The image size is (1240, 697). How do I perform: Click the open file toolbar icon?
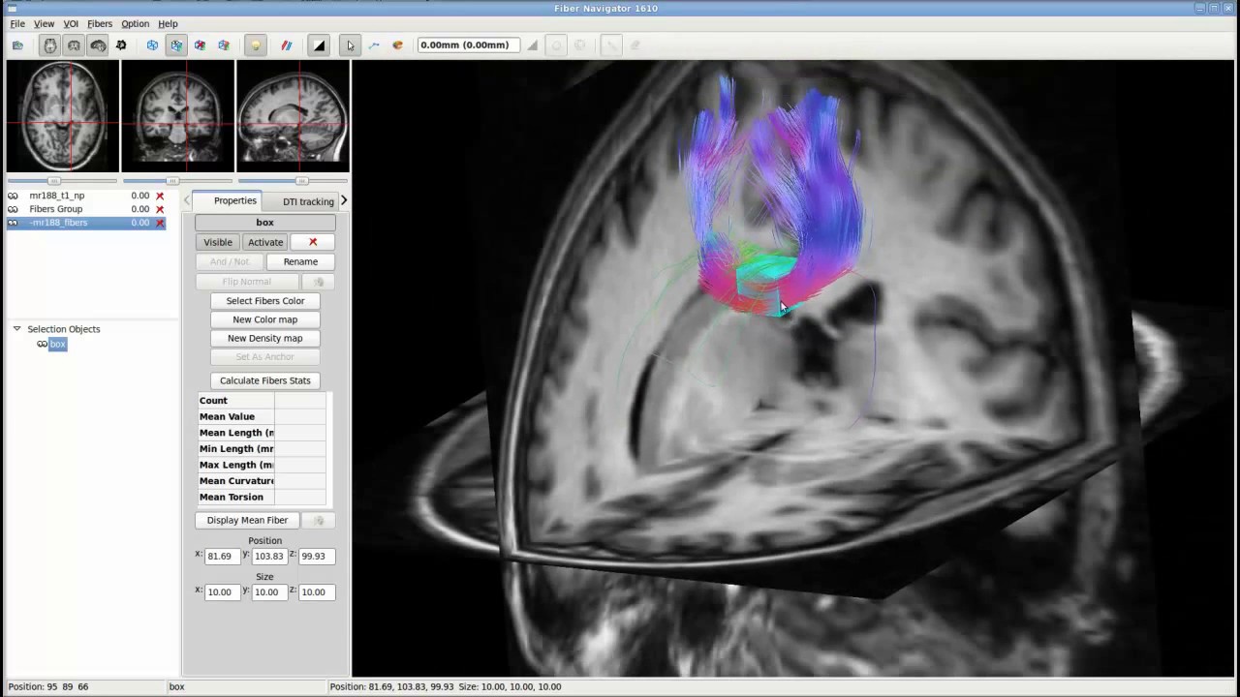[17, 45]
